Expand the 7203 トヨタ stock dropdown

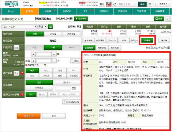coord(19,27)
